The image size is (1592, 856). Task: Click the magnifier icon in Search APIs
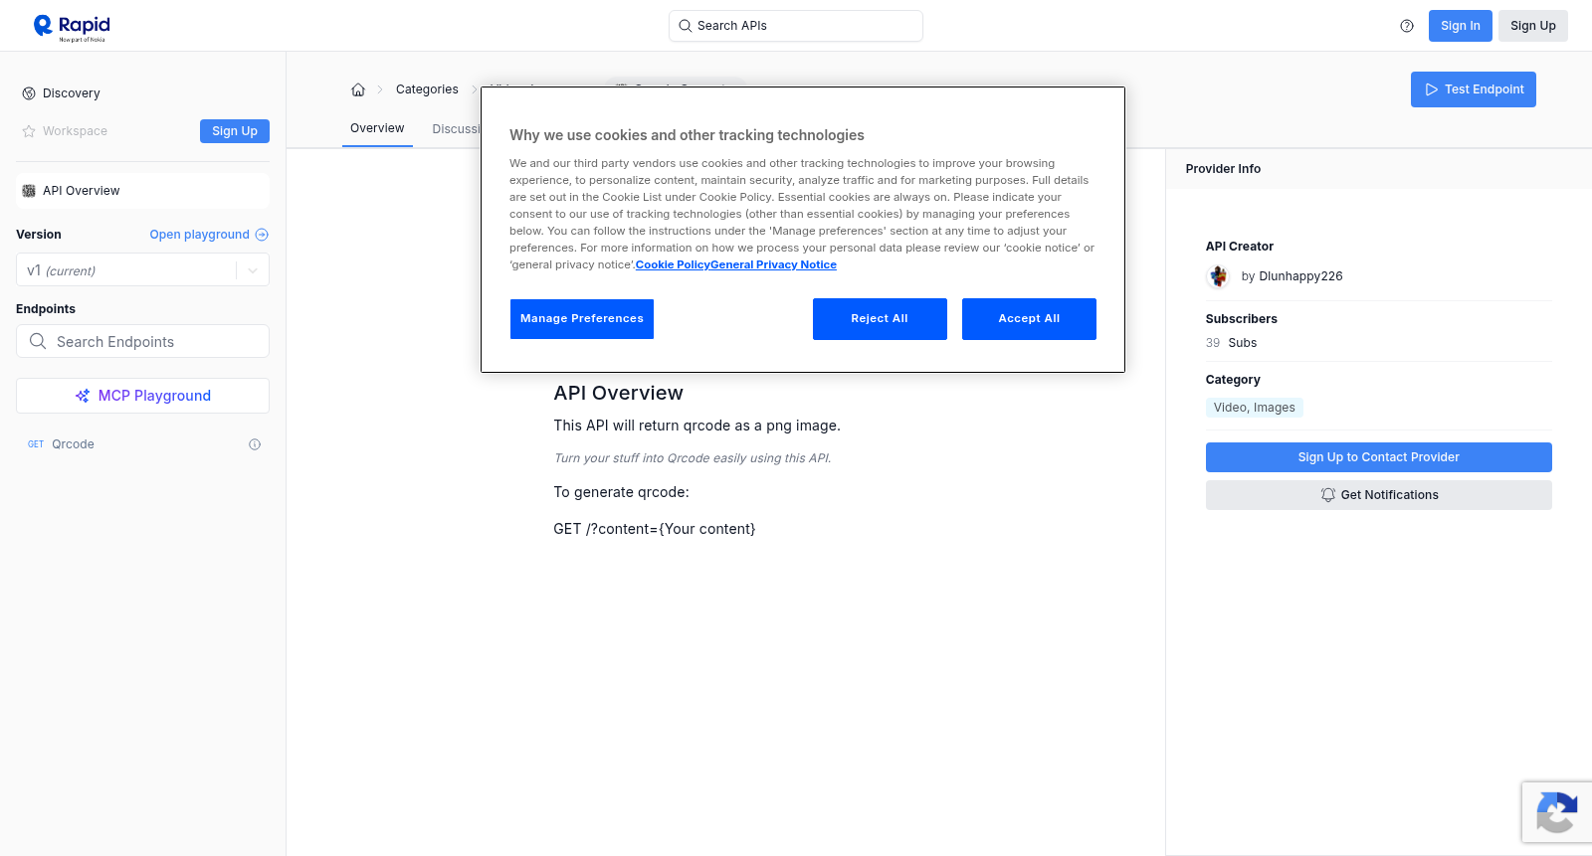[x=686, y=26]
